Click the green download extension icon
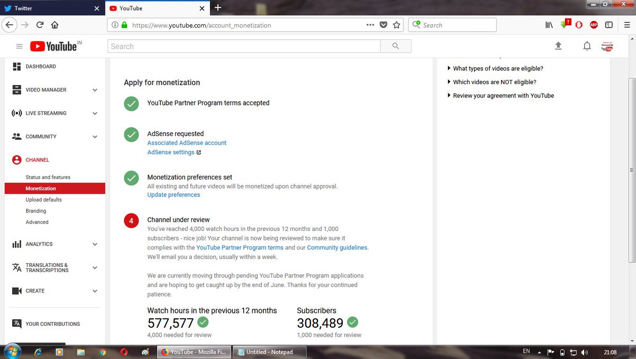The width and height of the screenshot is (636, 359). coord(565,24)
